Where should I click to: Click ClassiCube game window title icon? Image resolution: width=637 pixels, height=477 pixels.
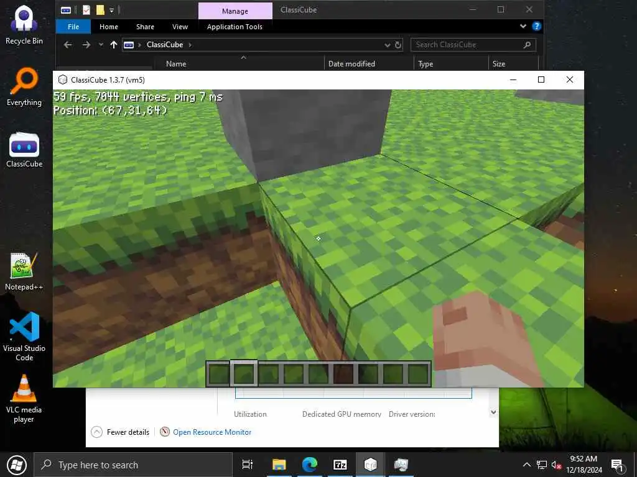tap(63, 79)
